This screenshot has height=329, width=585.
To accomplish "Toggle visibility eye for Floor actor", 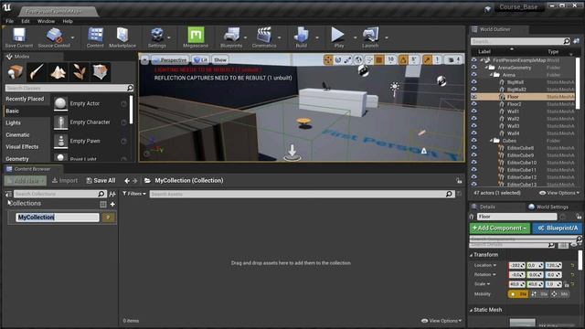I will click(x=473, y=97).
